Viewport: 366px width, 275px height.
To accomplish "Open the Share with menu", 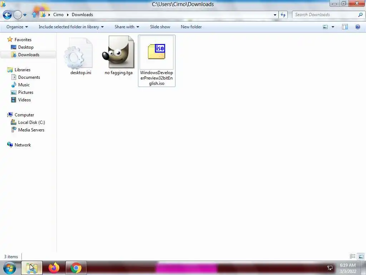I will [x=127, y=27].
